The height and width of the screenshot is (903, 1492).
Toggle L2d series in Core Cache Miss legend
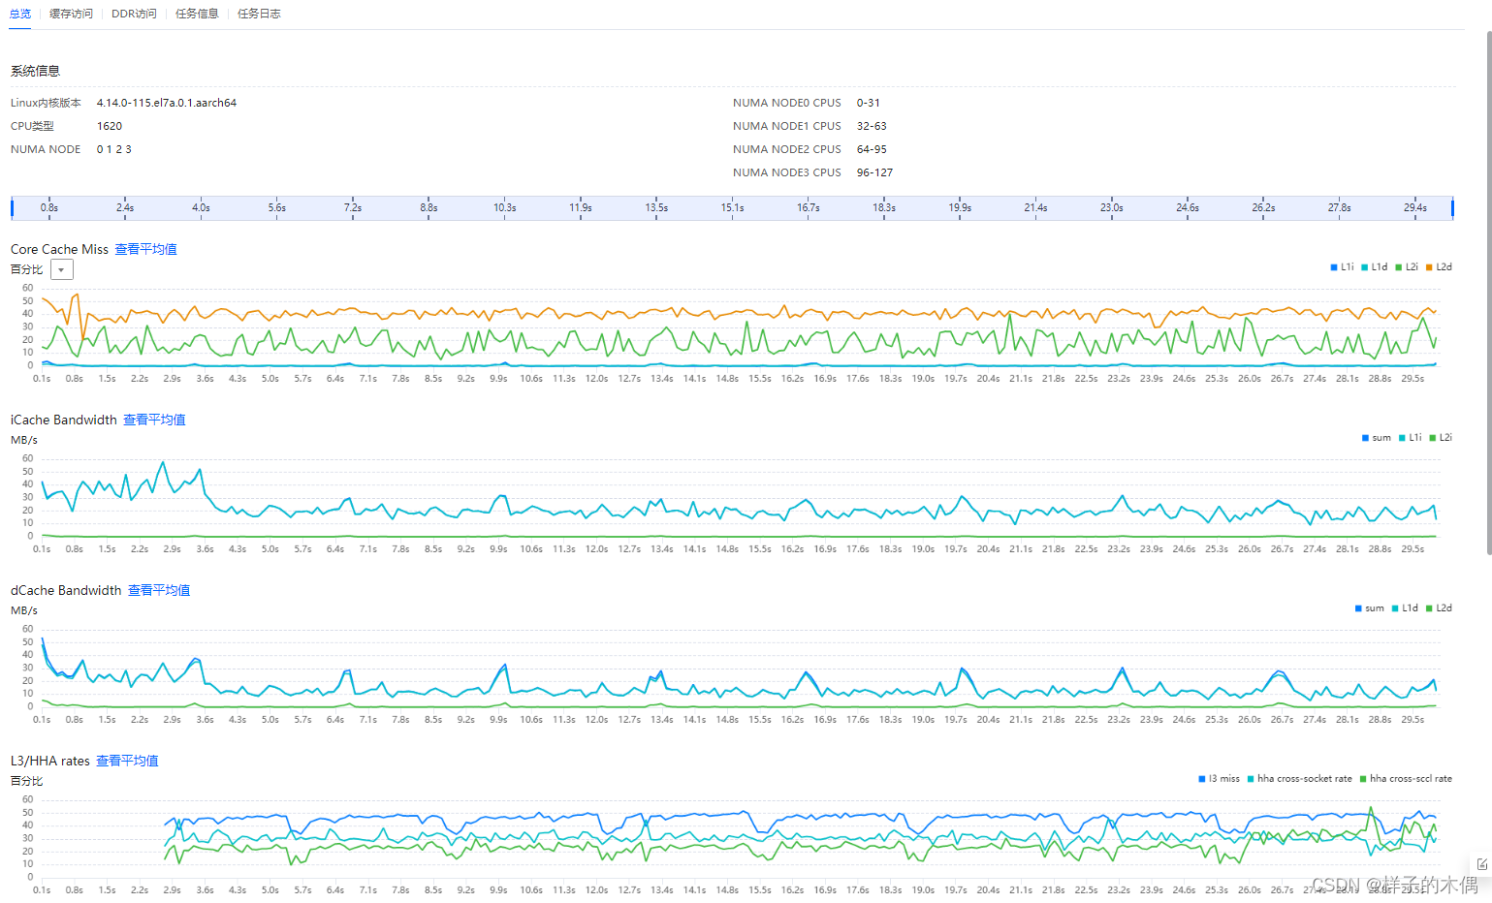[x=1439, y=267]
